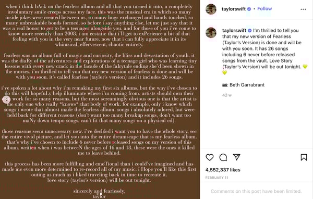313x199 pixels.
Task: Go to previous image with left arrow
Action: 6,99
